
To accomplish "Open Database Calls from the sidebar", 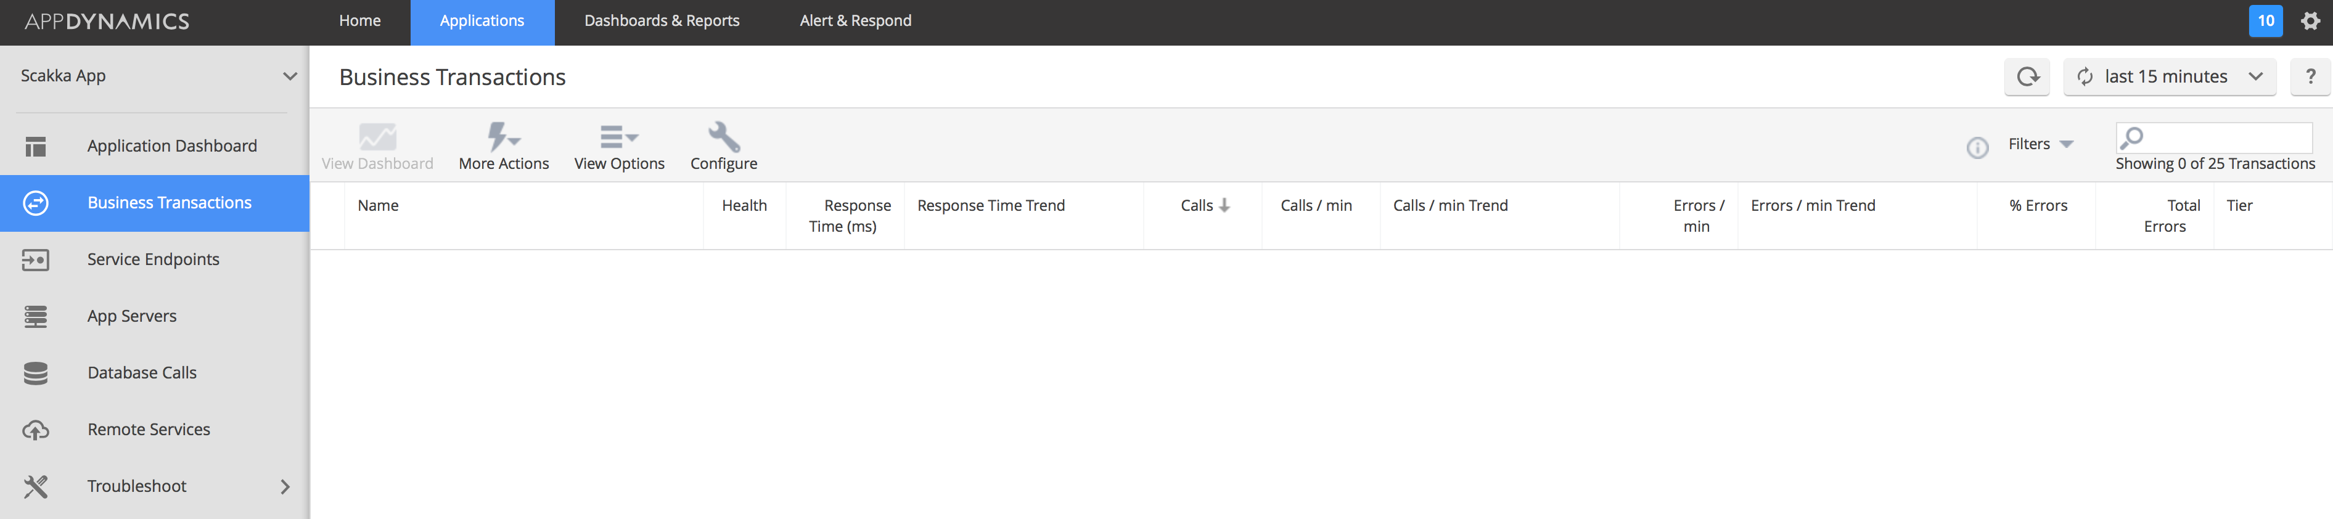I will 142,372.
